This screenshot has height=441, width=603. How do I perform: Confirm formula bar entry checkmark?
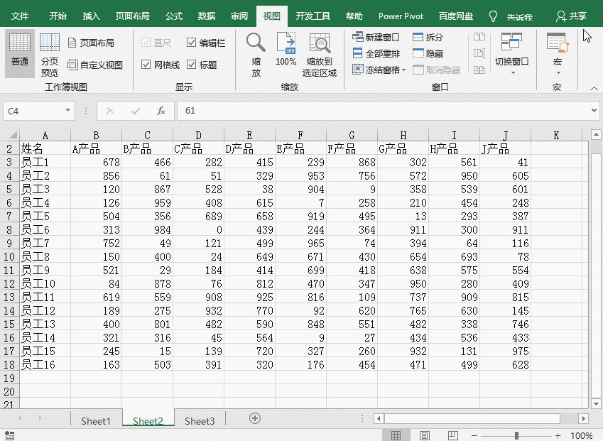[136, 111]
